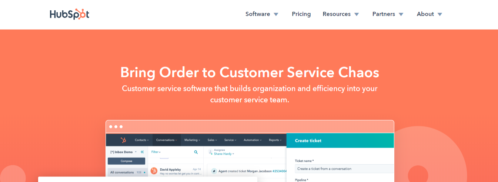
Task: Click the Compose button
Action: coord(126,161)
